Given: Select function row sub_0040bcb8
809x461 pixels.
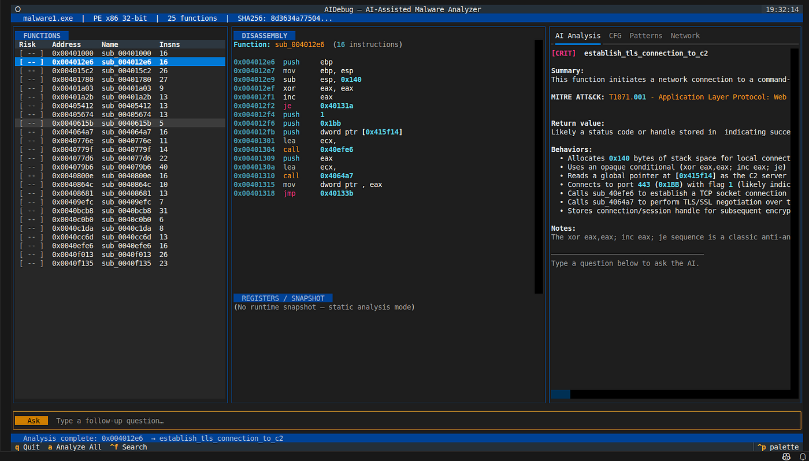Looking at the screenshot, I should pyautogui.click(x=120, y=211).
